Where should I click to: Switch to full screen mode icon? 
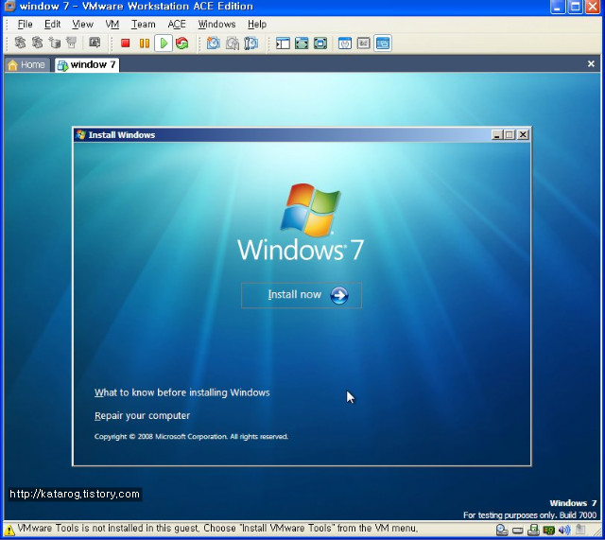point(302,44)
